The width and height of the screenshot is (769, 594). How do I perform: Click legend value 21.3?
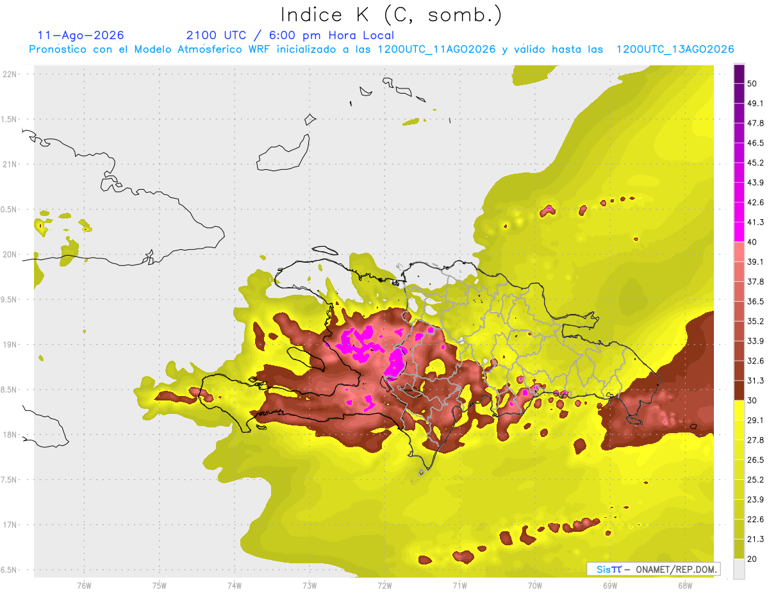pos(756,539)
